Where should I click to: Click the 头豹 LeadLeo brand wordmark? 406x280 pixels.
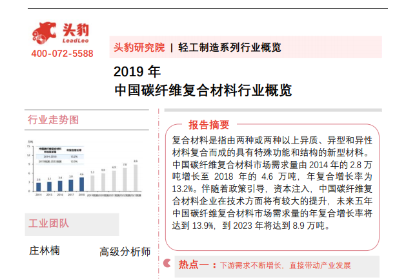click(x=76, y=32)
